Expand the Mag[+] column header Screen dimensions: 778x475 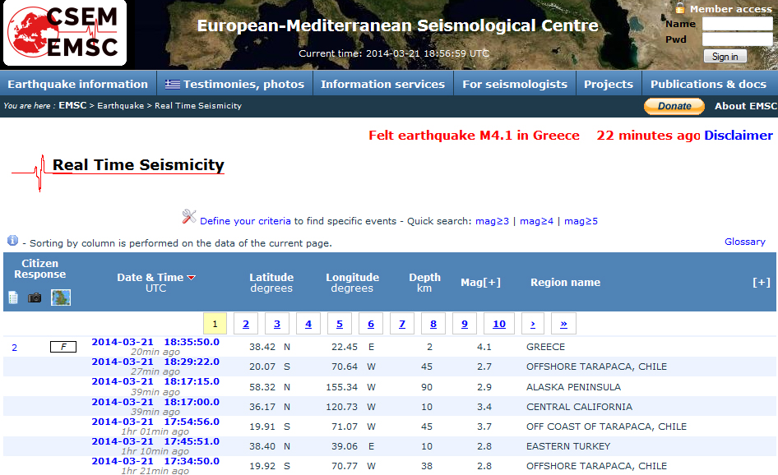pyautogui.click(x=480, y=283)
